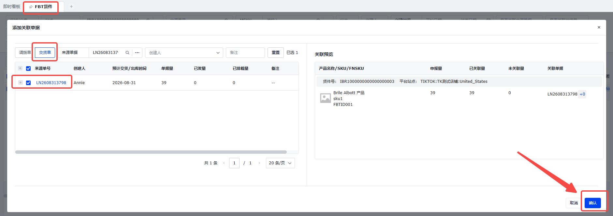This screenshot has height=216, width=613.
Task: Click the search magnifier icon in source document field
Action: 127,53
